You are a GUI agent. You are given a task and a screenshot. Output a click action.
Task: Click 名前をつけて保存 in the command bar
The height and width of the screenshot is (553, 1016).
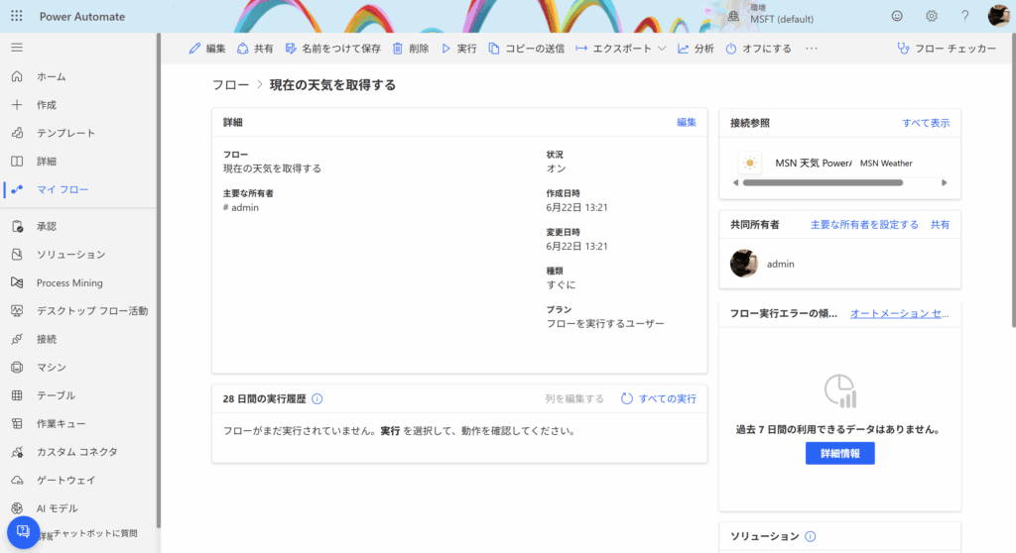(x=333, y=49)
